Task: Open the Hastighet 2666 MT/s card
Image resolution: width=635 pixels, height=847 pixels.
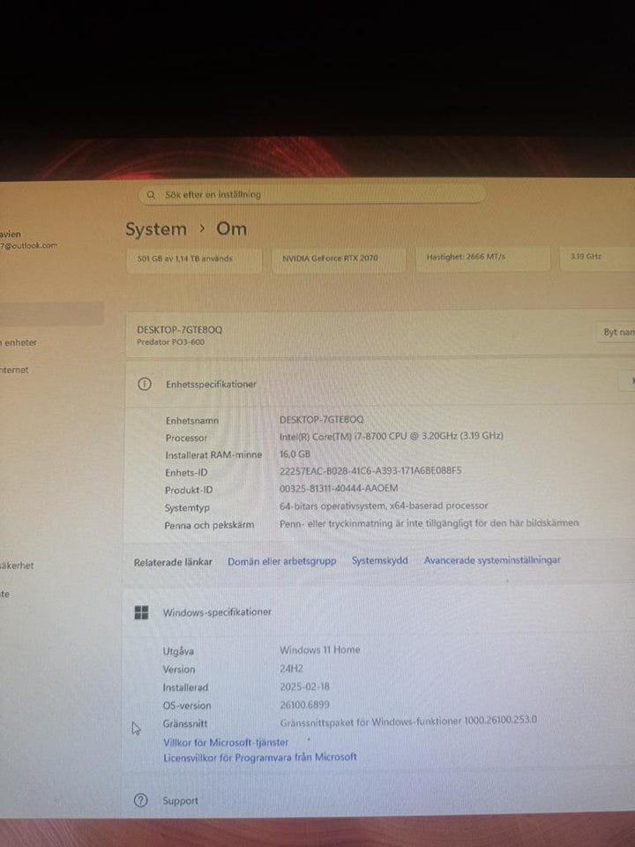Action: pos(482,257)
